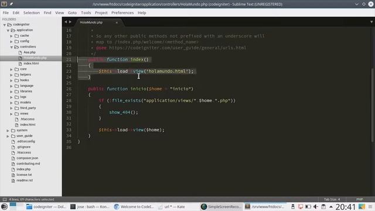Screen dimensions: 375x211
Task: Click the show_404() code line
Action: pyautogui.click(x=124, y=112)
